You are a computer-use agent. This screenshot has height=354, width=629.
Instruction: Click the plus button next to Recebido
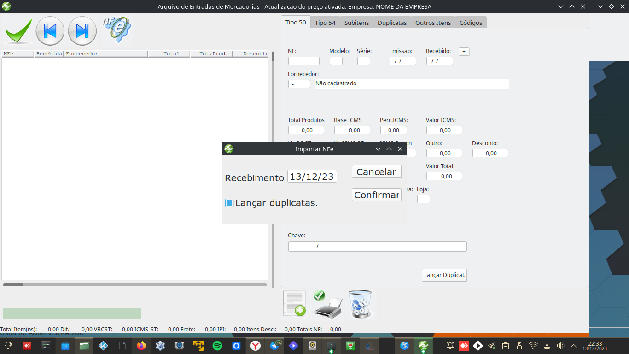(464, 52)
